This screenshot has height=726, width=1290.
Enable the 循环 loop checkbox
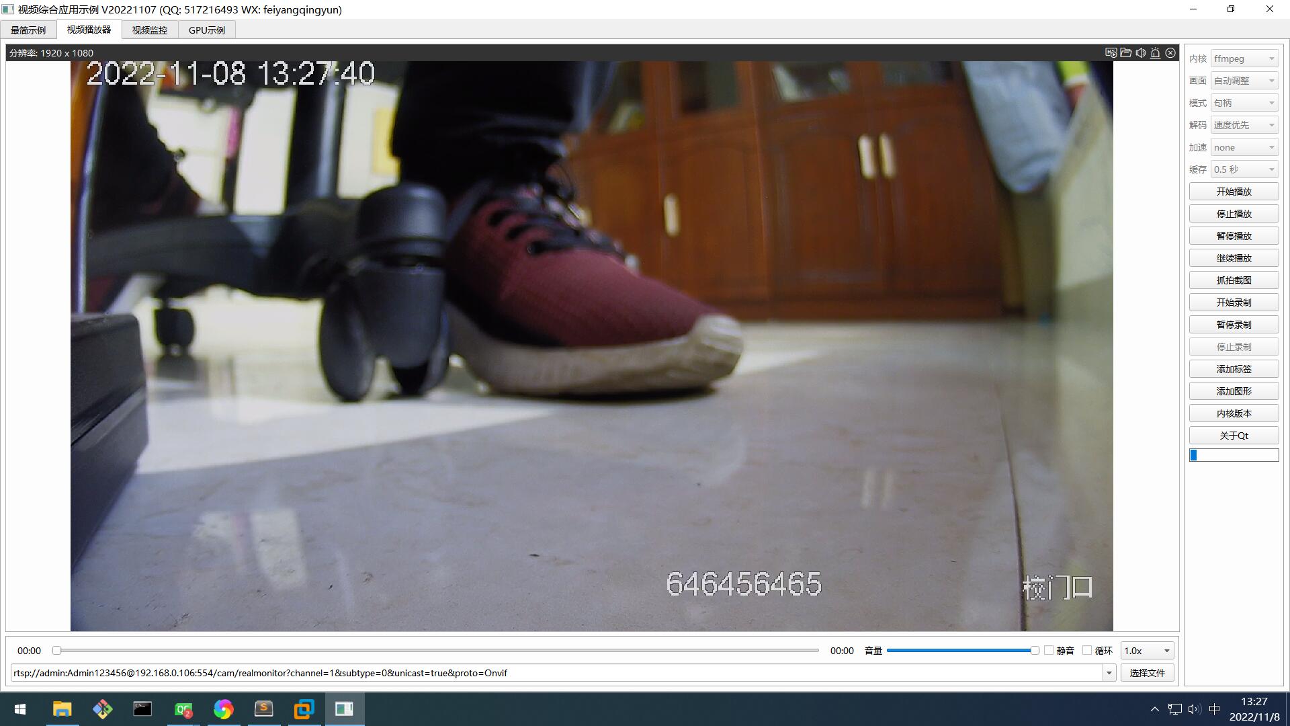point(1087,650)
